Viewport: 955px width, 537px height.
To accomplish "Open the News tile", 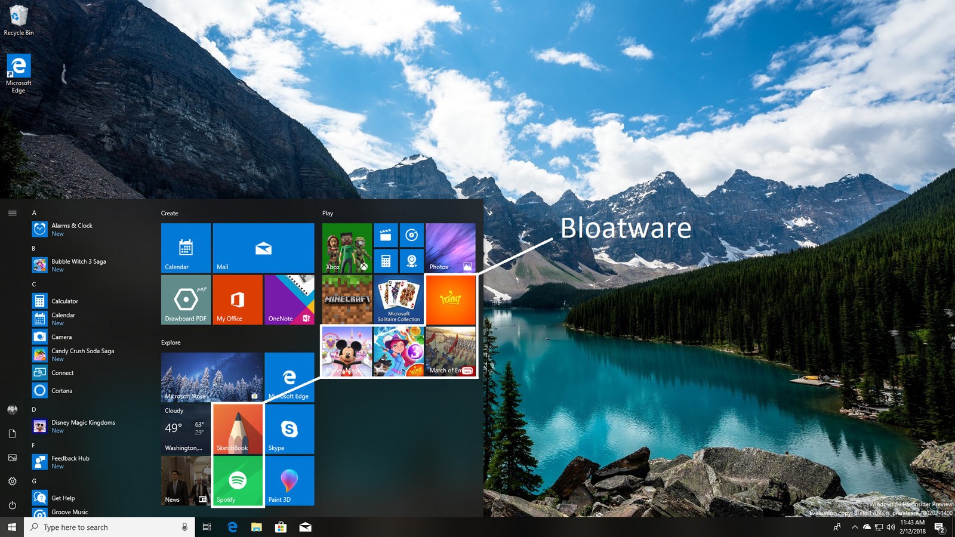I will 186,481.
